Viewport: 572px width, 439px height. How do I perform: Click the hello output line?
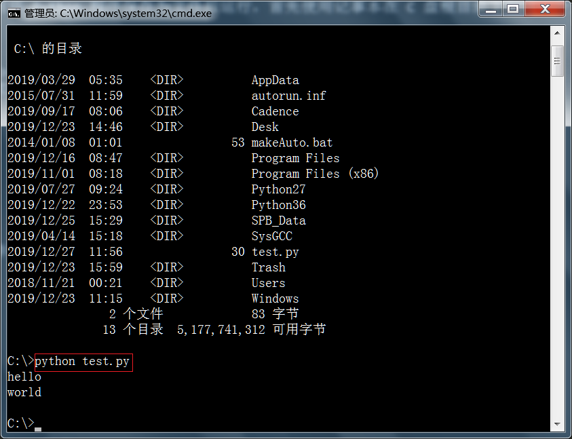tap(24, 377)
